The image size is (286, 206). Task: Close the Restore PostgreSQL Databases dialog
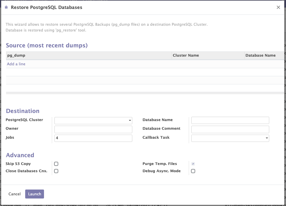[x=278, y=8]
